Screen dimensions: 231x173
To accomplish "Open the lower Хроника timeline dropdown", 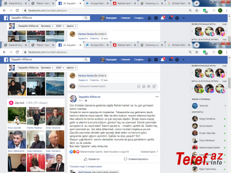I will pyautogui.click(x=47, y=68).
